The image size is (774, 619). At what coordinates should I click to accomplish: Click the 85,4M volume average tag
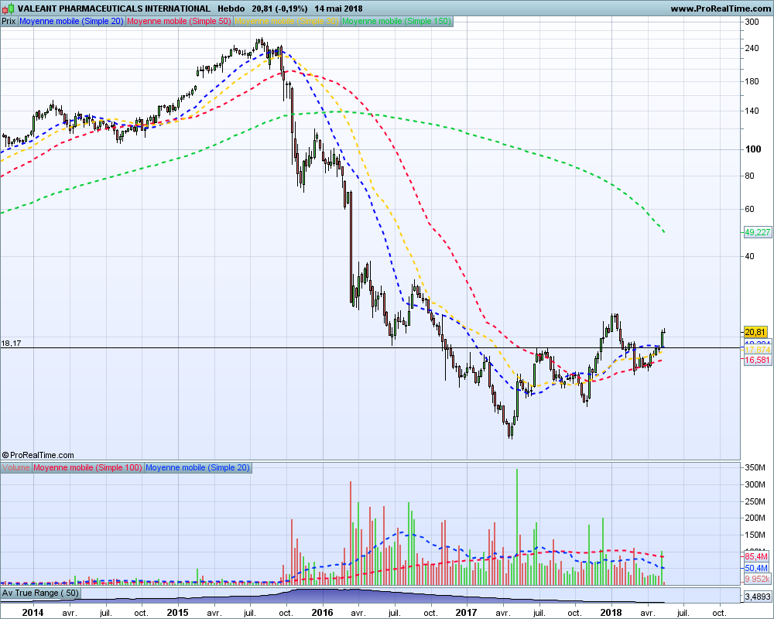[x=755, y=556]
